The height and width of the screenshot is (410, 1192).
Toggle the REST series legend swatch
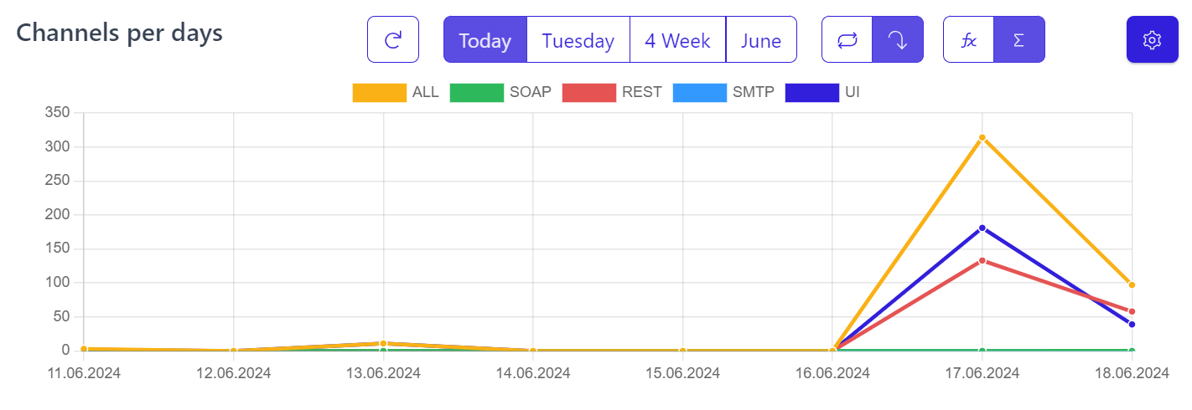tap(589, 93)
